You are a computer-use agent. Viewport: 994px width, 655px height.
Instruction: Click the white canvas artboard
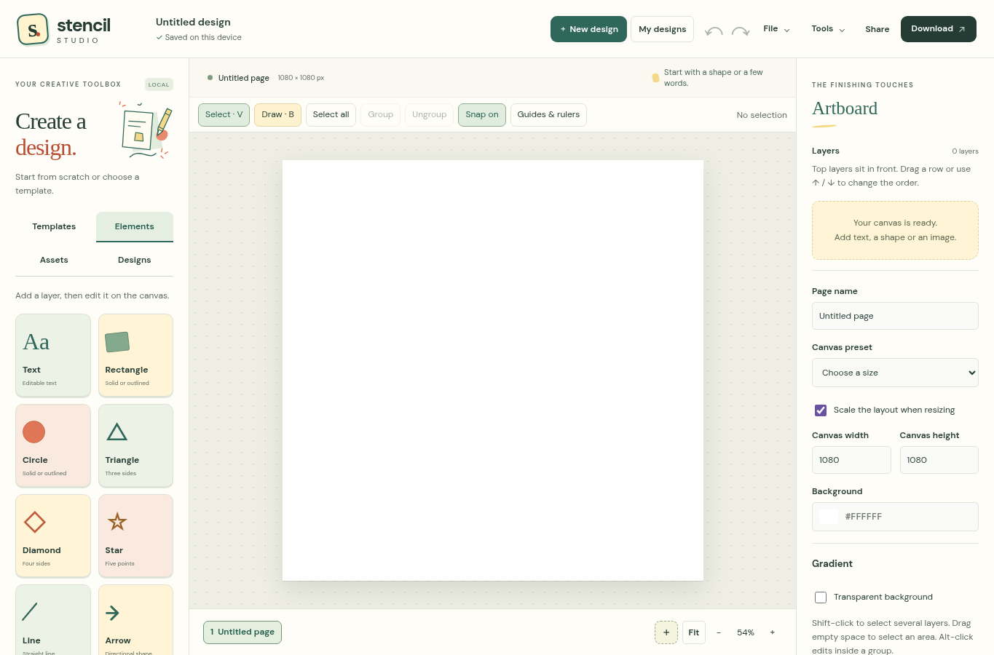[493, 370]
